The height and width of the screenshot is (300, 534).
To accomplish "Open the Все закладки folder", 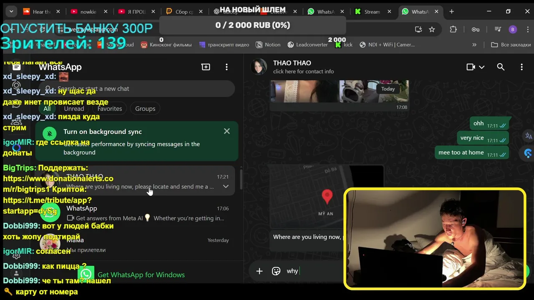I will coord(511,45).
